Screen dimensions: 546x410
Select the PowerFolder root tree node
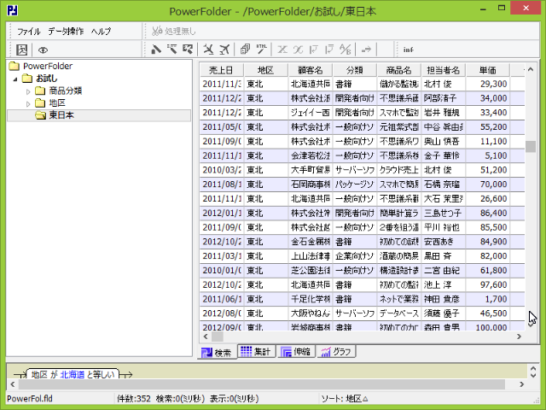48,66
